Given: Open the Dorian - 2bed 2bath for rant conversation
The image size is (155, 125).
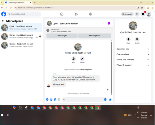Looking at the screenshot, I should [x=21, y=36].
